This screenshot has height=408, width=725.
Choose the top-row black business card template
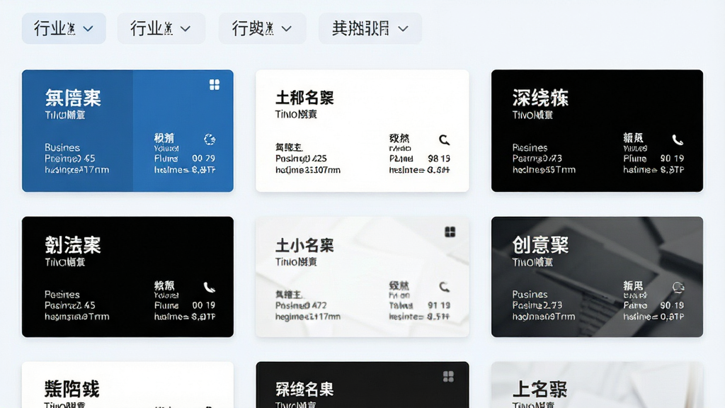coord(597,131)
